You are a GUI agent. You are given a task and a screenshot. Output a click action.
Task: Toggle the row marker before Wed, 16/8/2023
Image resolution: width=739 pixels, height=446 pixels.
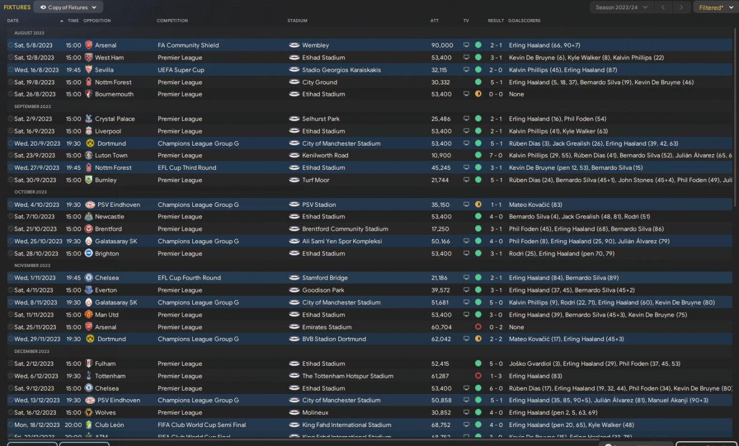(10, 69)
